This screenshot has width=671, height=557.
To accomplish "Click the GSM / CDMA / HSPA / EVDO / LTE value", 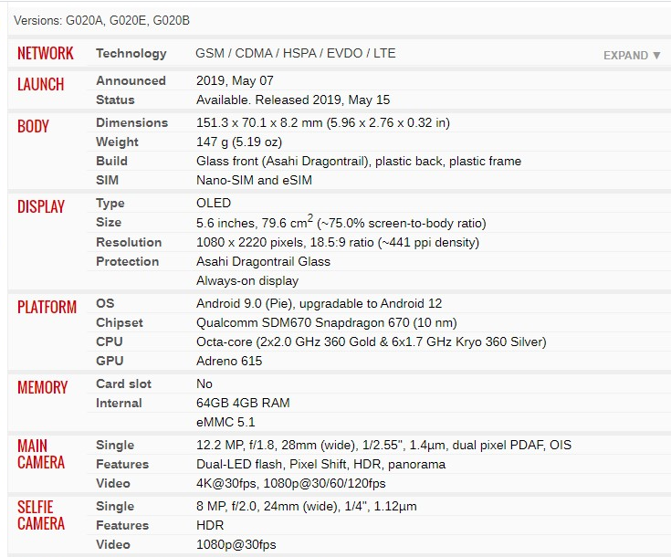I will 295,54.
